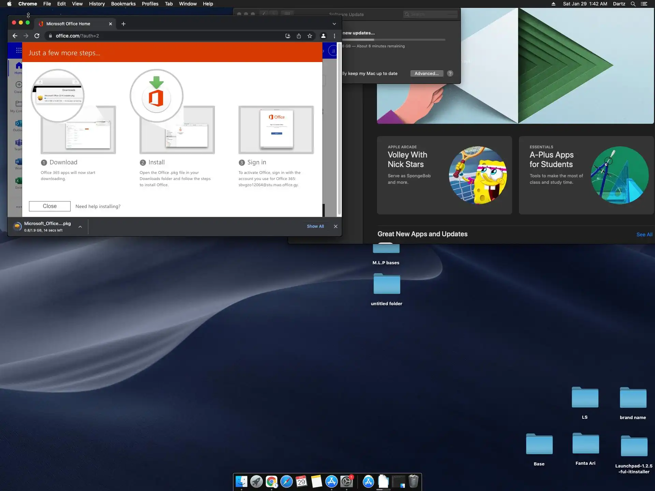
Task: Click the share page icon in address bar
Action: pos(299,36)
